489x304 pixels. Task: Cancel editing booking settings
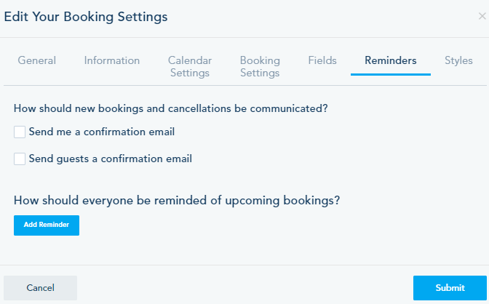tap(41, 288)
